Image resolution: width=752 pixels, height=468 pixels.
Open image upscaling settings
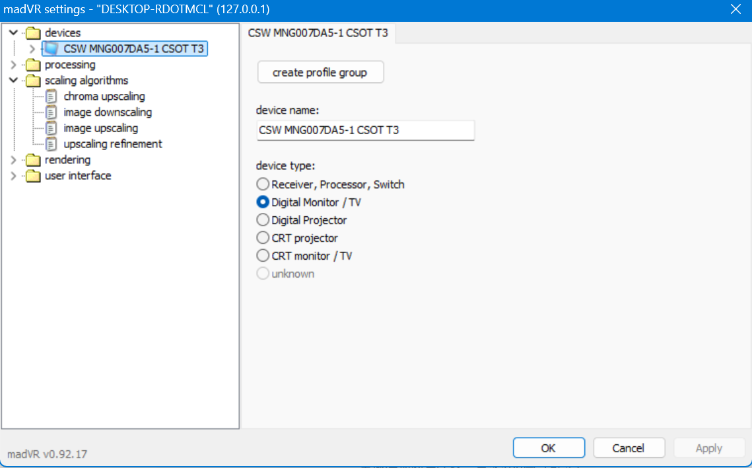click(101, 128)
